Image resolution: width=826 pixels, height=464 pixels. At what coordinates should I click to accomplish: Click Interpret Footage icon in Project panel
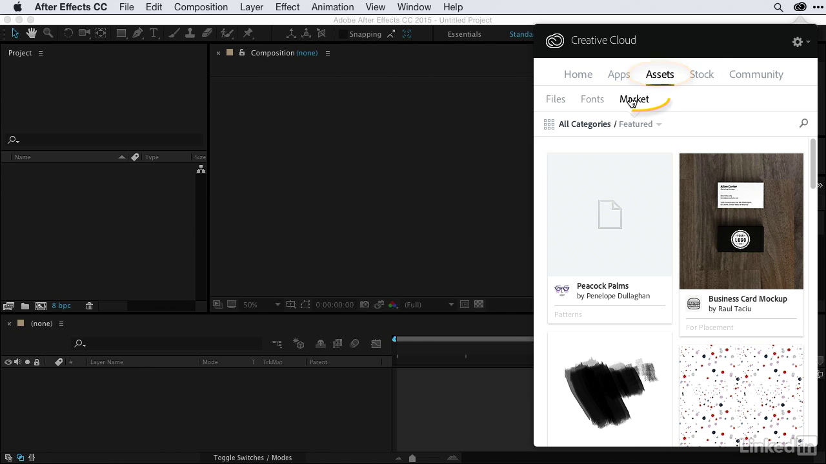coord(8,306)
